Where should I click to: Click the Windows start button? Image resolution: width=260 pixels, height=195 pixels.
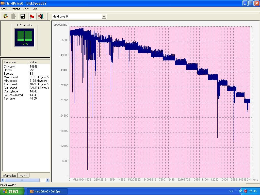pyautogui.click(x=12, y=191)
